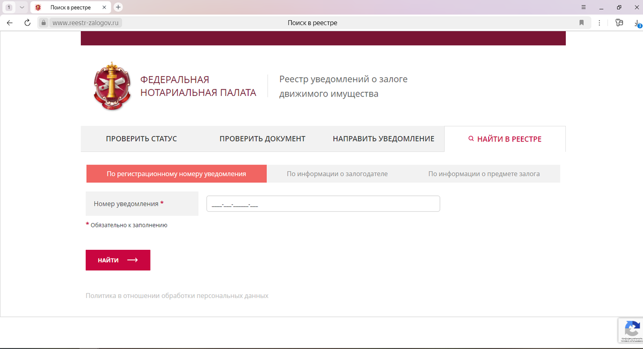Screen dimensions: 643x349
Task: Click the site security lock icon
Action: [x=43, y=23]
